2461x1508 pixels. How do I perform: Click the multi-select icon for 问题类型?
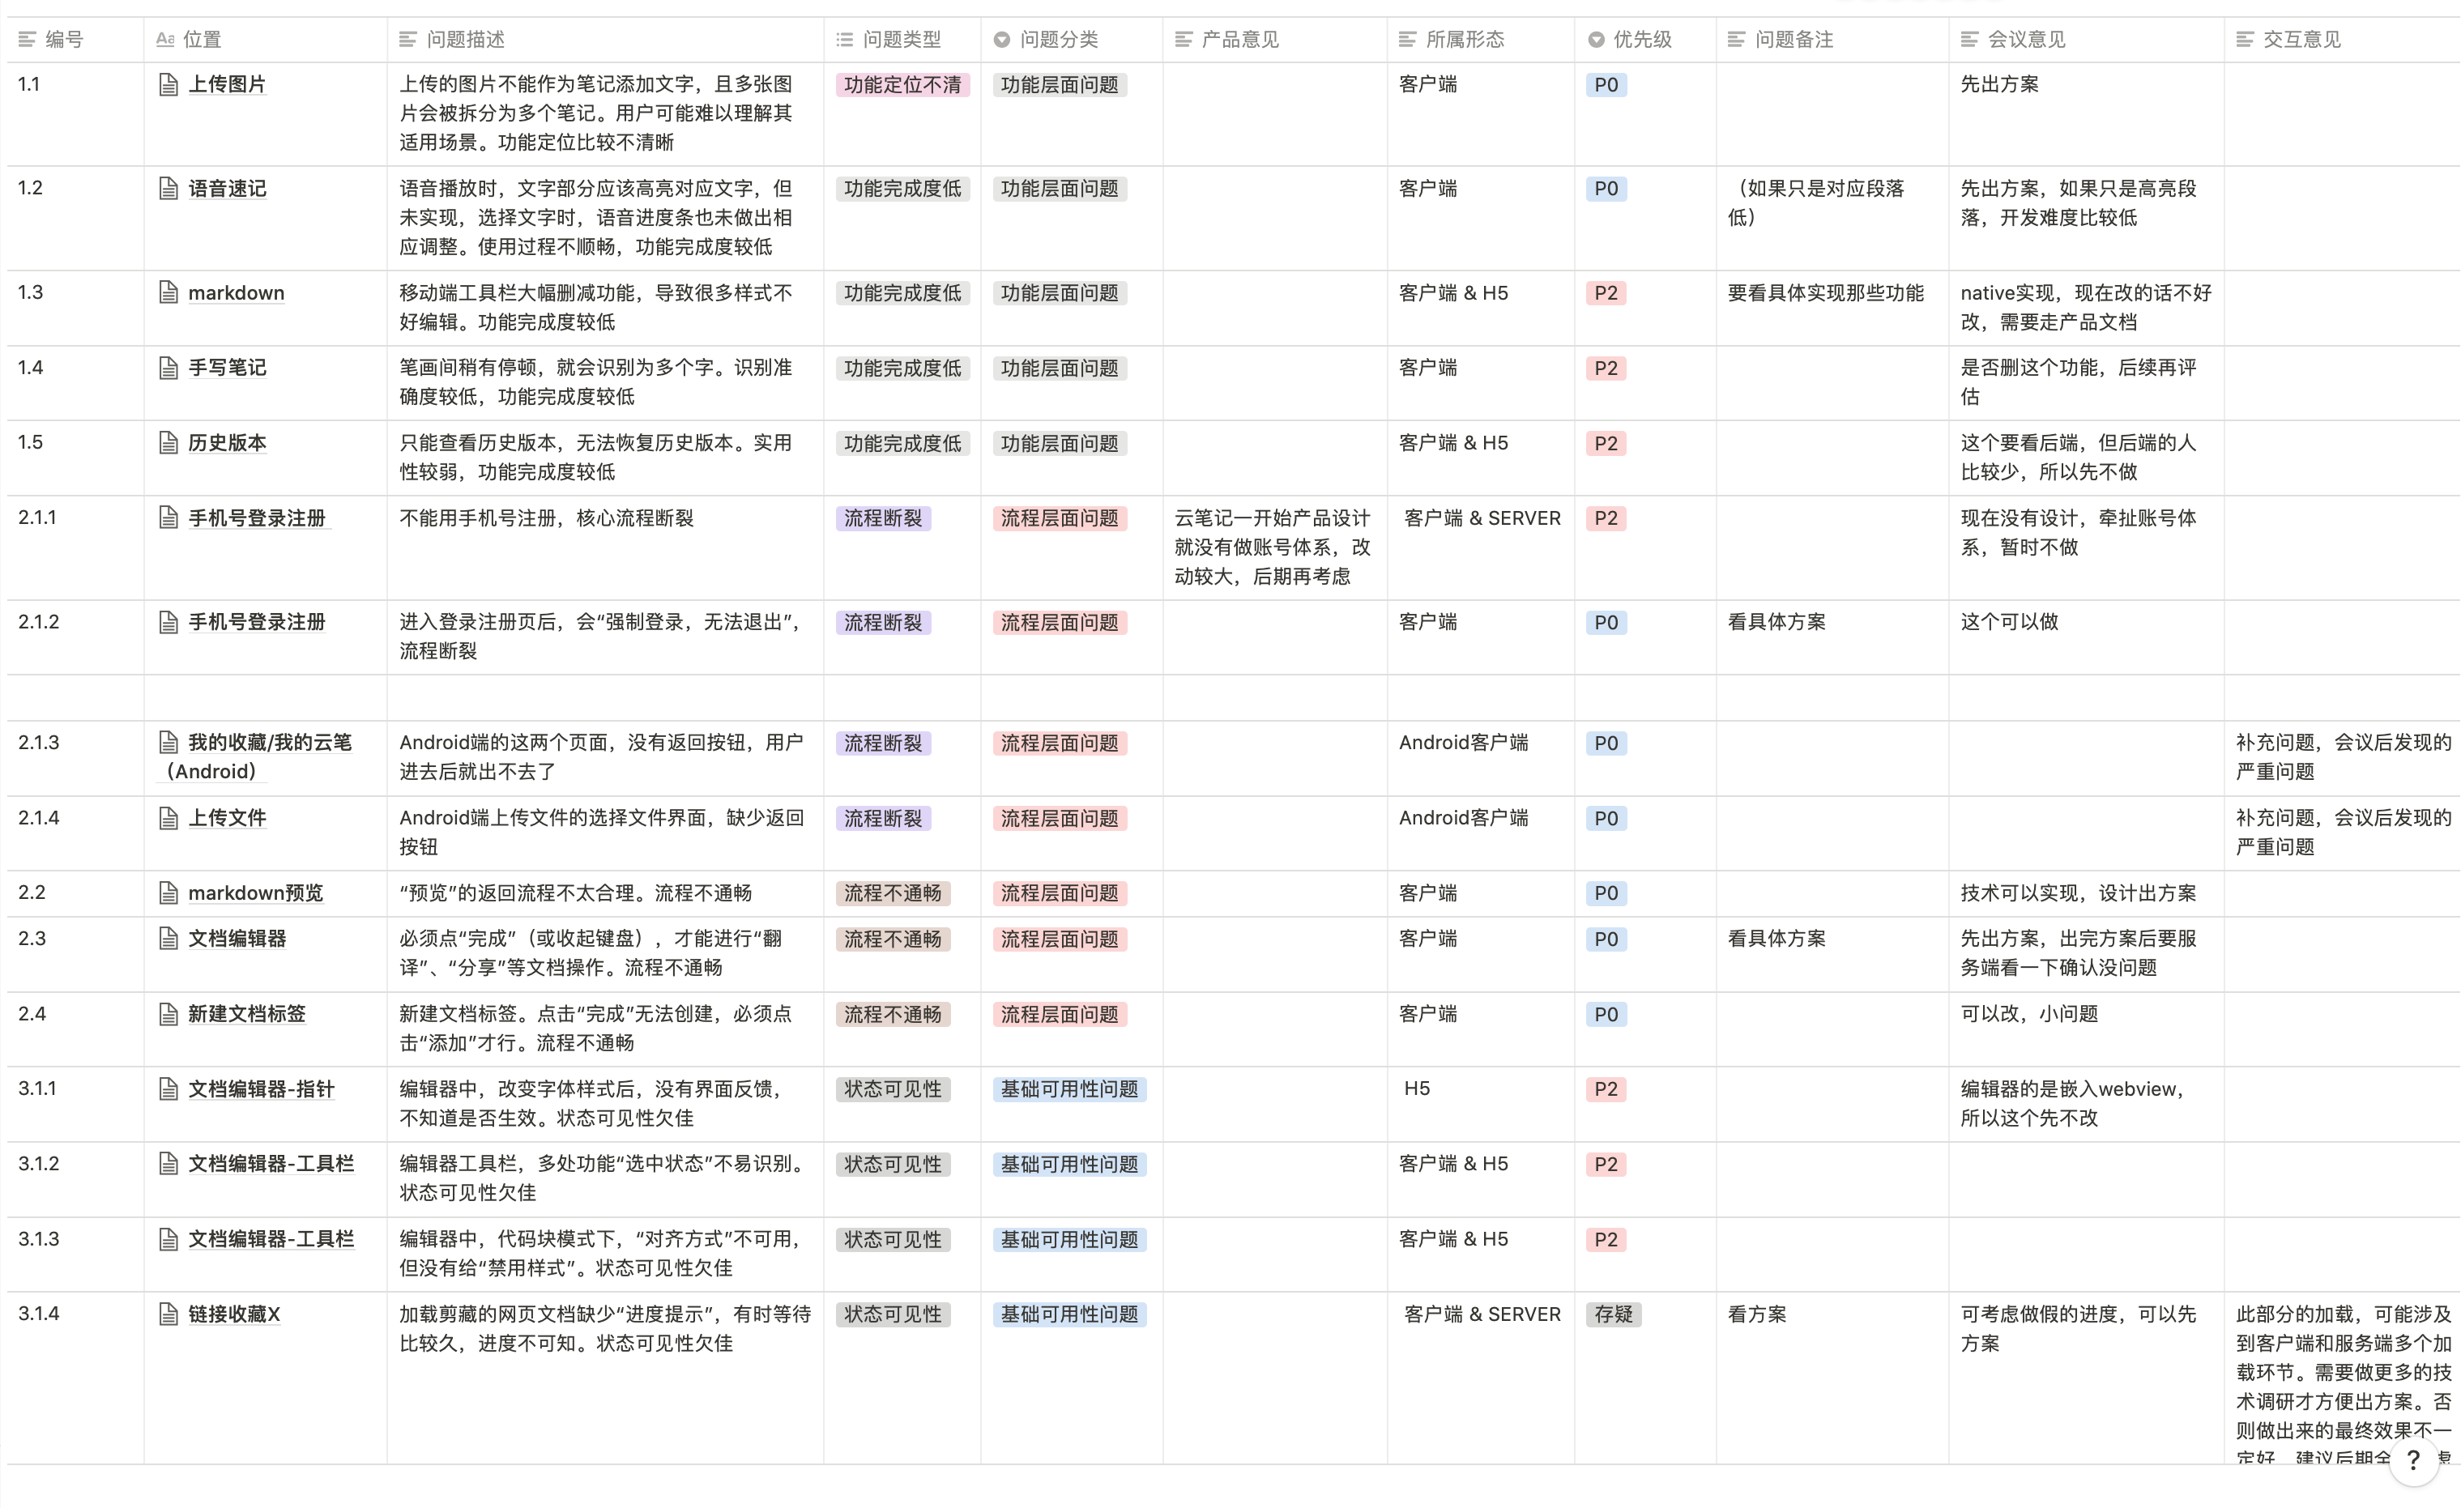click(845, 39)
